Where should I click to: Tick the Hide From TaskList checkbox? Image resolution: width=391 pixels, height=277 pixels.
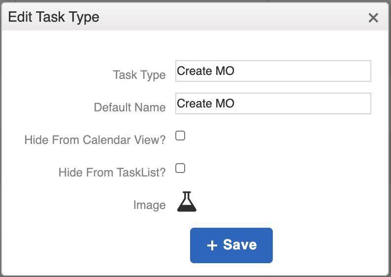pyautogui.click(x=180, y=168)
